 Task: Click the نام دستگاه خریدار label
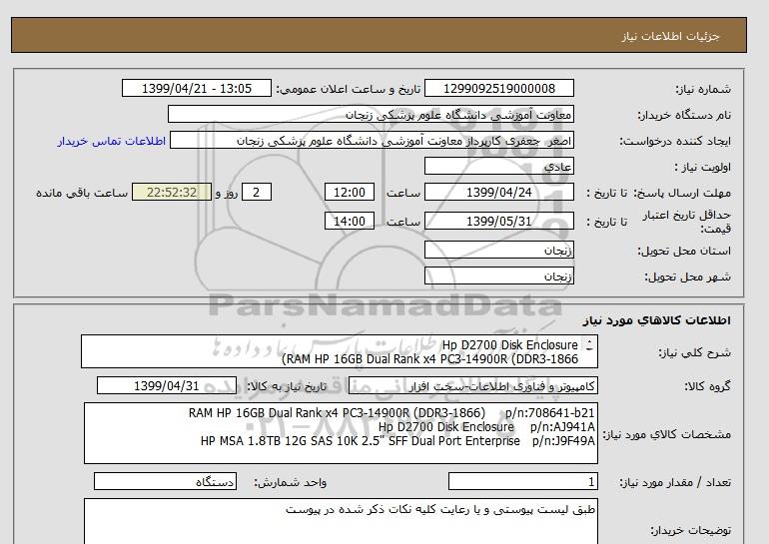pyautogui.click(x=684, y=115)
